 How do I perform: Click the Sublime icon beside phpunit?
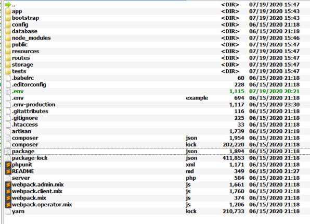[8, 165]
